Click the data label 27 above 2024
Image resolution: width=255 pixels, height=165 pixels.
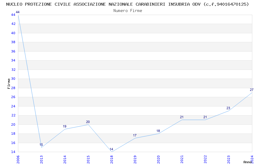tap(252, 90)
